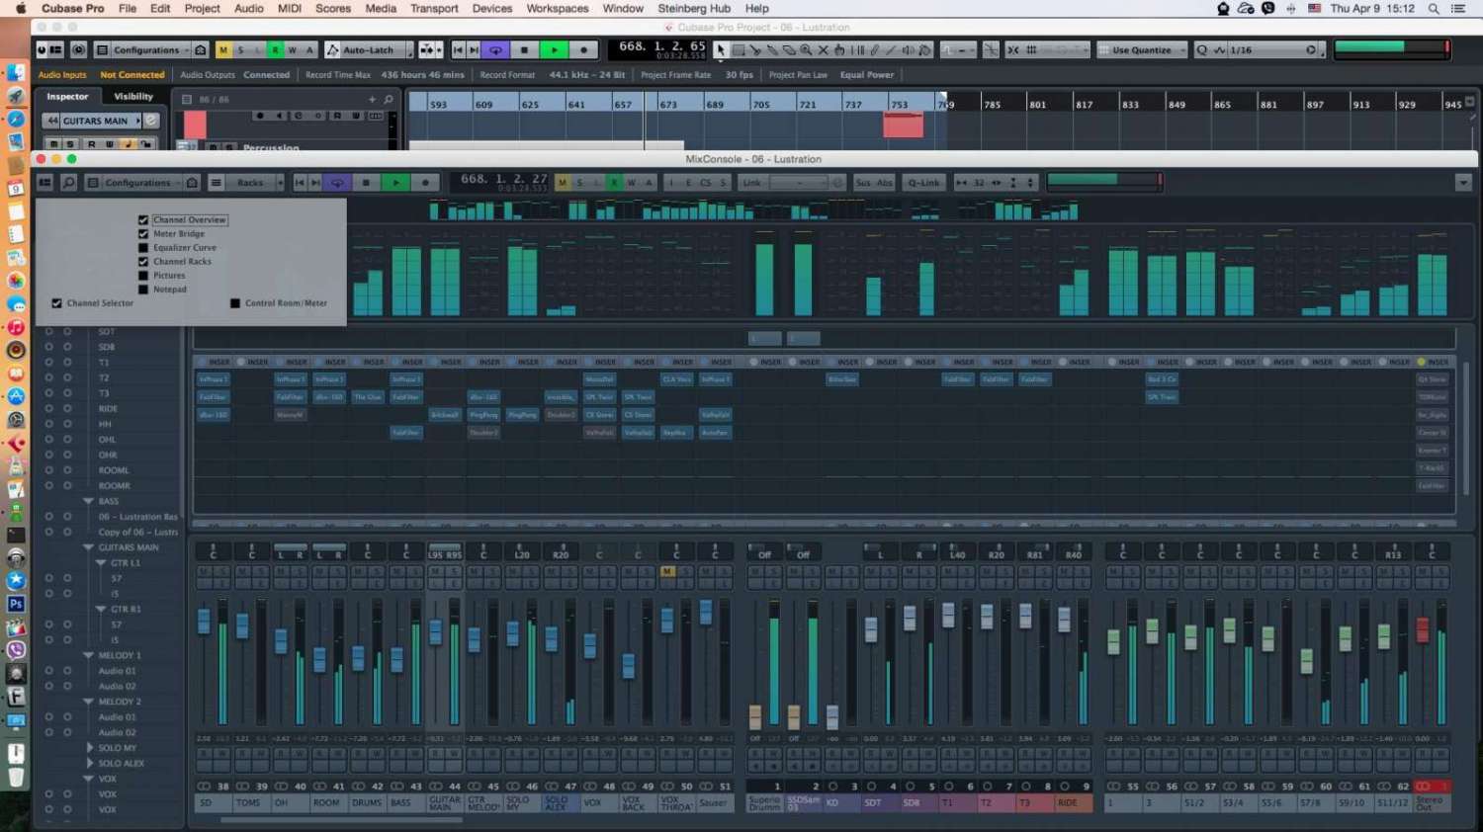Collapse the GUITARS MAIN folder
The width and height of the screenshot is (1483, 832).
[x=89, y=547]
